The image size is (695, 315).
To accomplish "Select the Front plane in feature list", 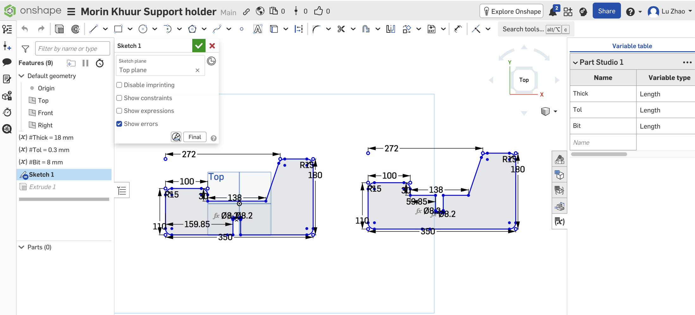I will click(45, 113).
